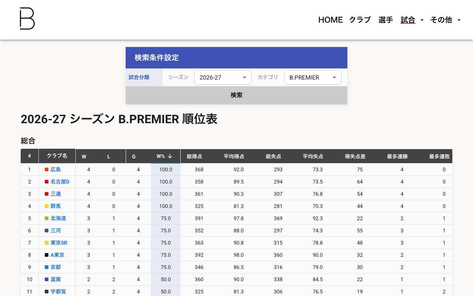Click the green team marker beside 北海道

click(47, 218)
